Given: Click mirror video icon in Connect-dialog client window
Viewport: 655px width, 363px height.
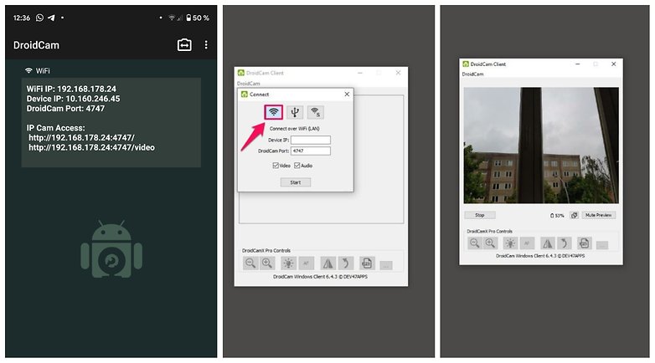Looking at the screenshot, I should 327,263.
